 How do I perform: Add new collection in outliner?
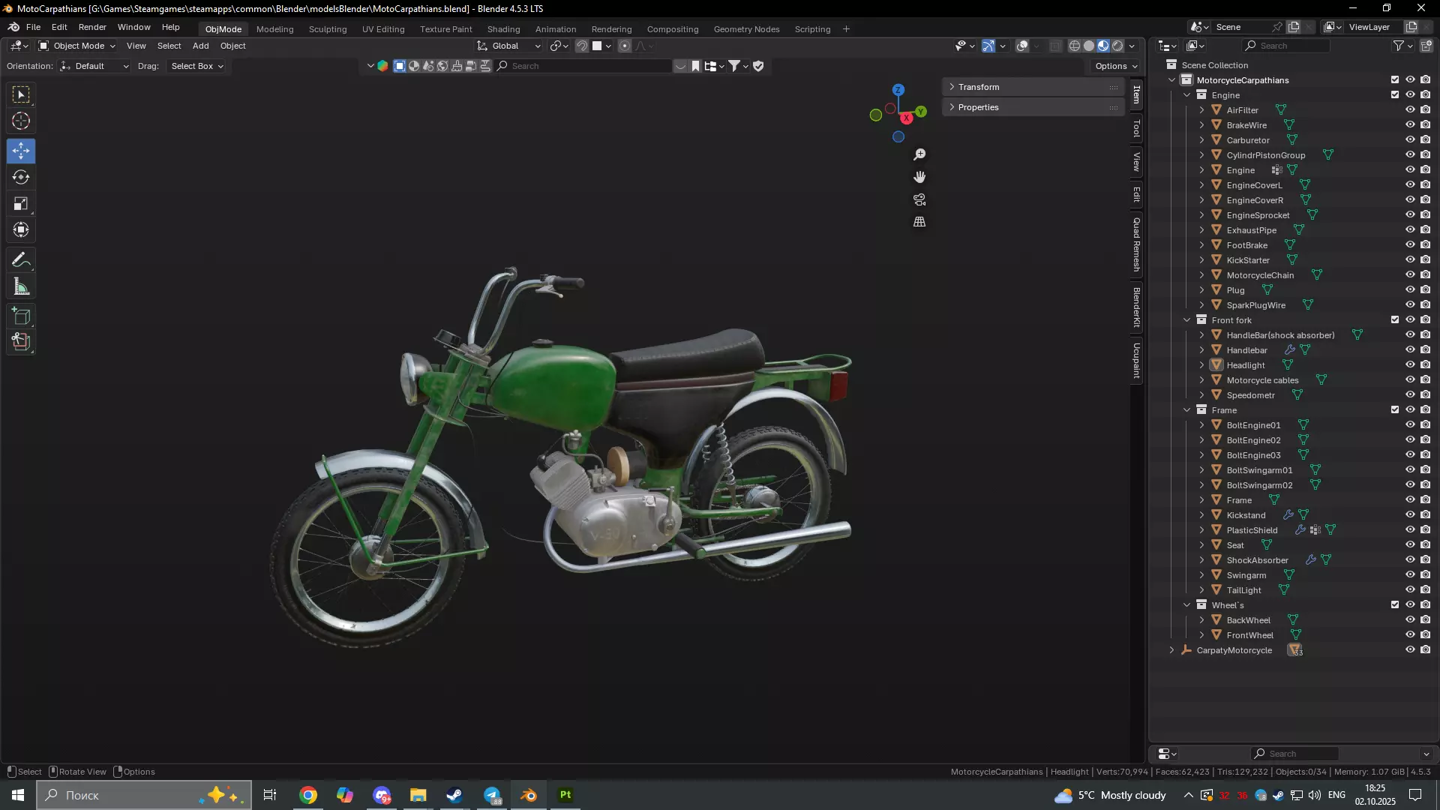1426,46
